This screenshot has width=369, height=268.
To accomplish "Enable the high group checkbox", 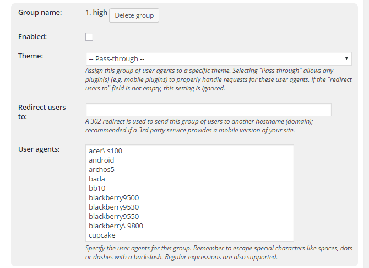I will (x=89, y=37).
